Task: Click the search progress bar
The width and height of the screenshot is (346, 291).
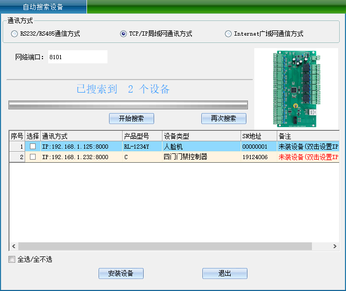Action: pos(128,105)
